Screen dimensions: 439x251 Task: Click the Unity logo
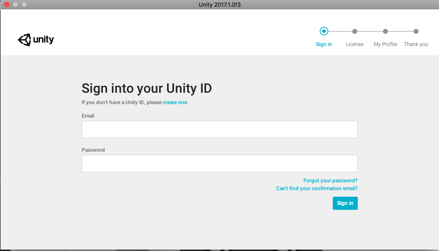pyautogui.click(x=36, y=40)
